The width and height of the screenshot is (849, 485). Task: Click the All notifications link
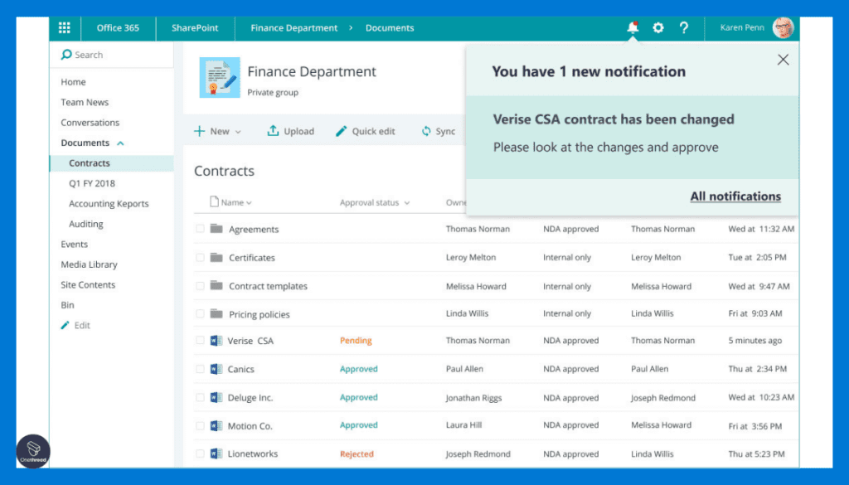click(735, 196)
